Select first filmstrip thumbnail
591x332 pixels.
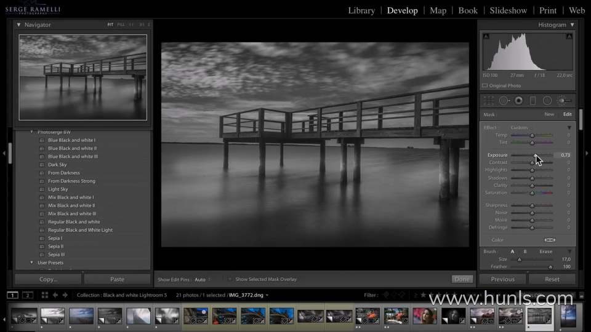[x=24, y=316]
